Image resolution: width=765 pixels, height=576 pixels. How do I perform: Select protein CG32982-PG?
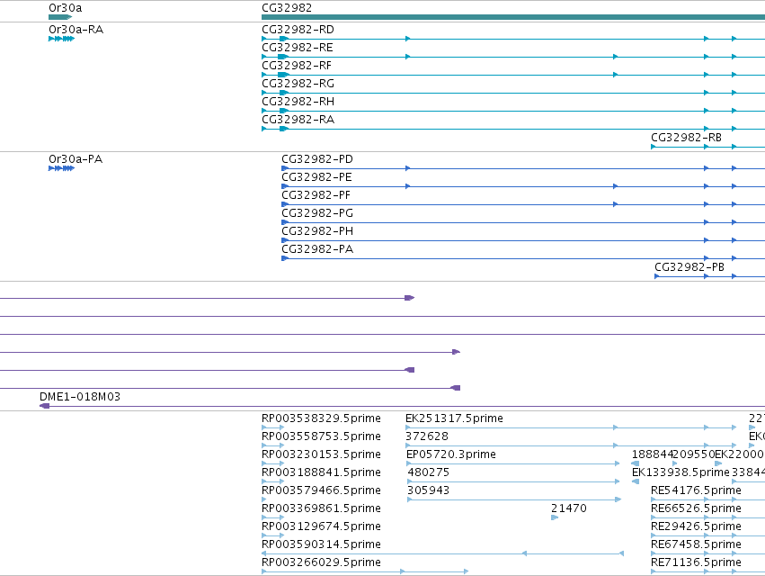317,213
